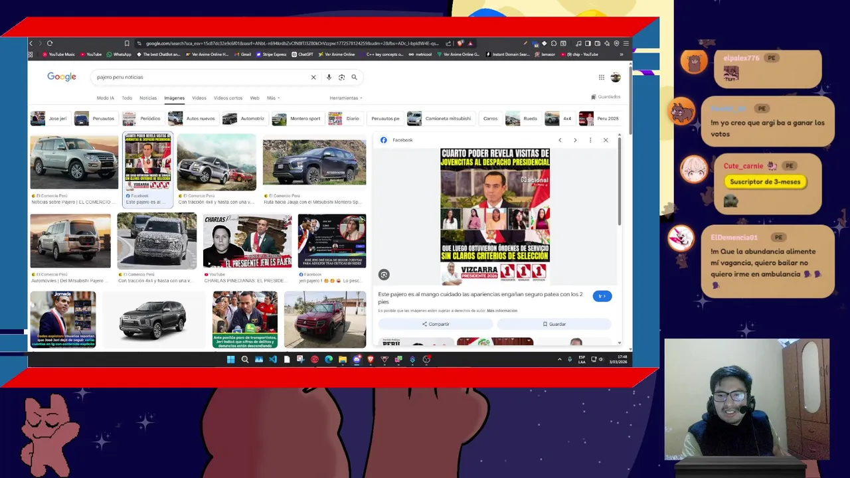Open the Windows Start menu
This screenshot has height=478, width=850.
coord(230,359)
